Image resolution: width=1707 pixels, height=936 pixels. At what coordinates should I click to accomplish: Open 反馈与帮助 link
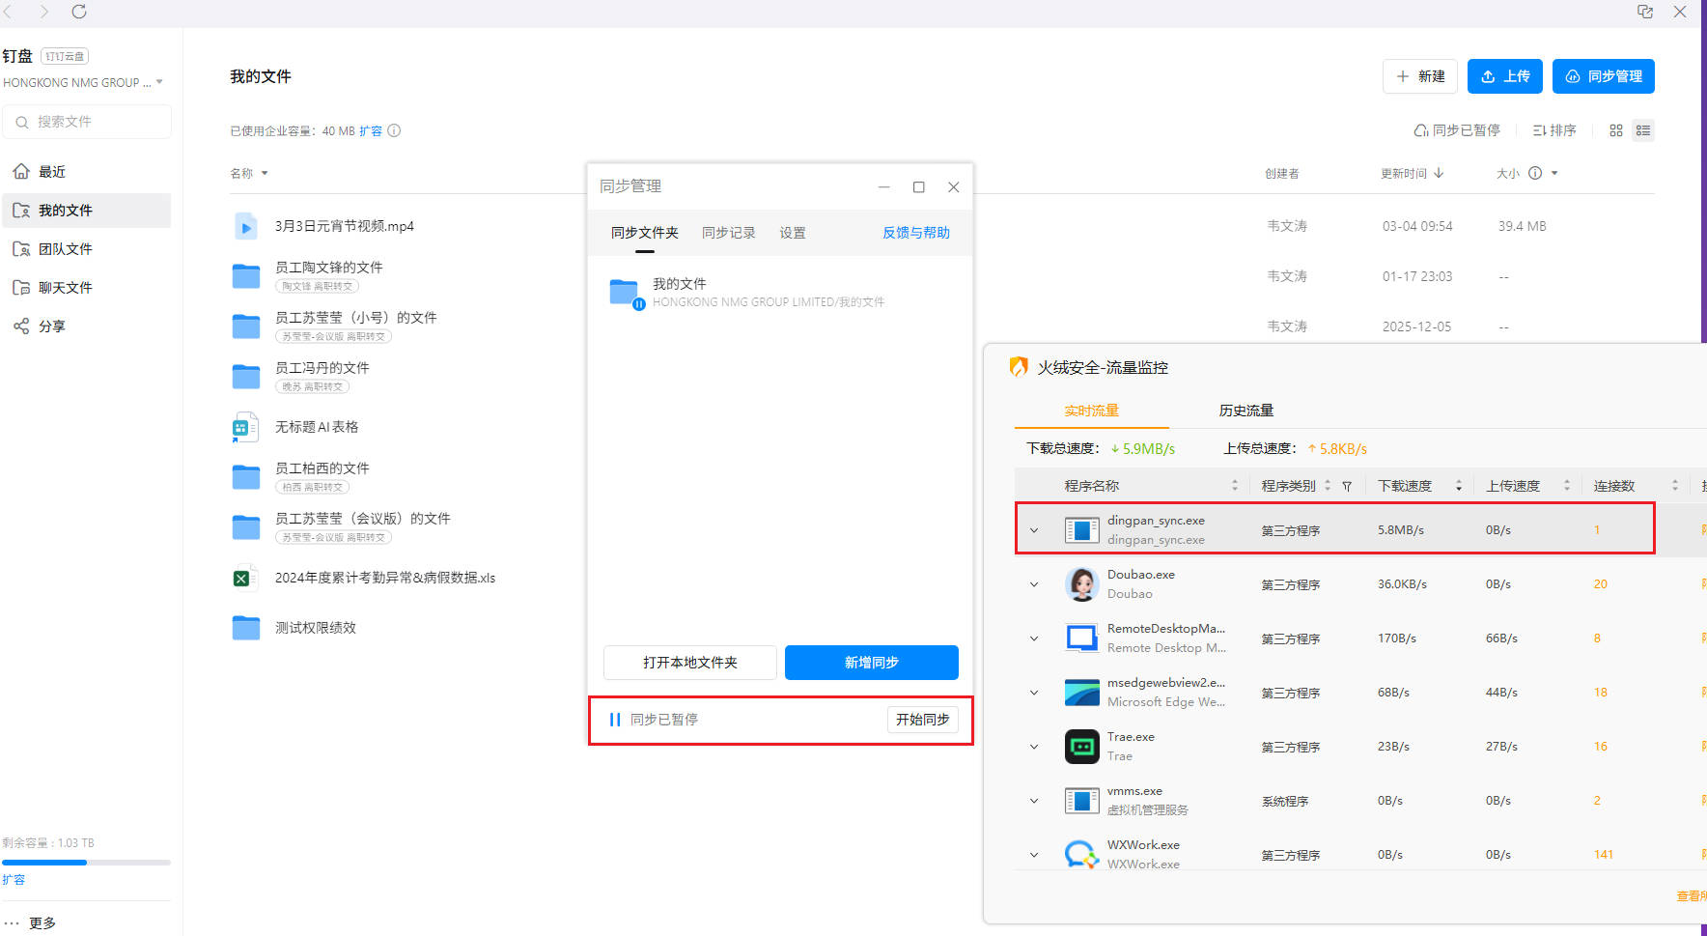pyautogui.click(x=915, y=233)
